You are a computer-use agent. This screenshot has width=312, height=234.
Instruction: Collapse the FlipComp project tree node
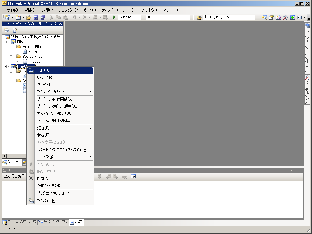(x=5, y=66)
